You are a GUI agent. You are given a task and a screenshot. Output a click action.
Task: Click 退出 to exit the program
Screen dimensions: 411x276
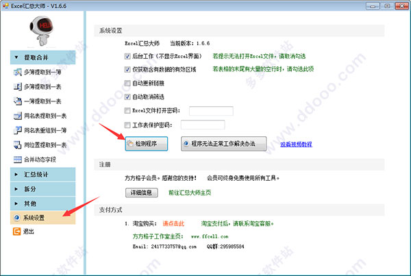[29, 231]
